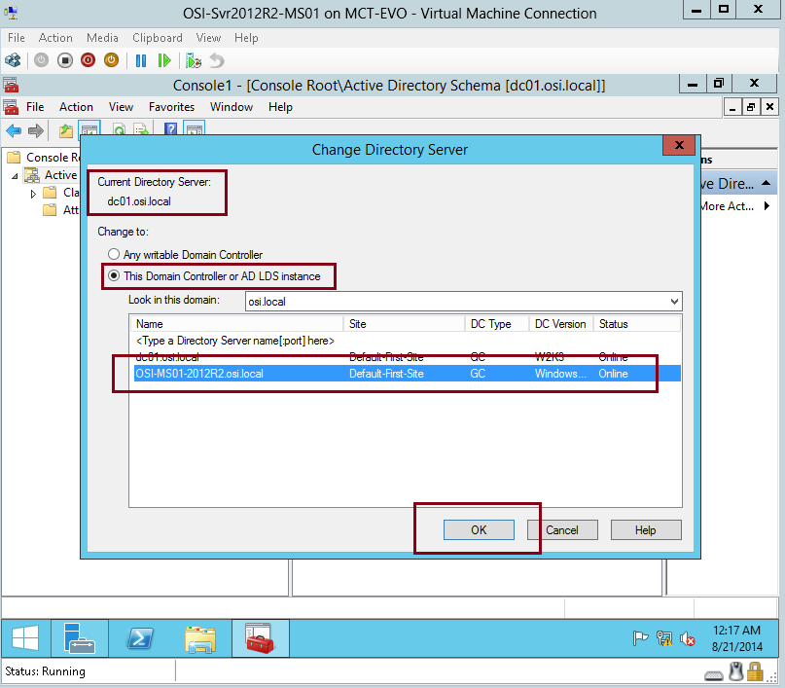
Task: Click the MMC console icon beside File menu
Action: [x=11, y=107]
